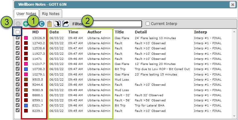Click the '23' Flare lasting 15 minutes' detail

click(156, 74)
